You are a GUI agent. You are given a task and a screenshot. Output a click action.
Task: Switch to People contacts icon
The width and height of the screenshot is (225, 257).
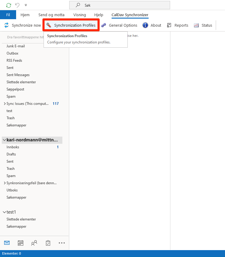pyautogui.click(x=34, y=243)
